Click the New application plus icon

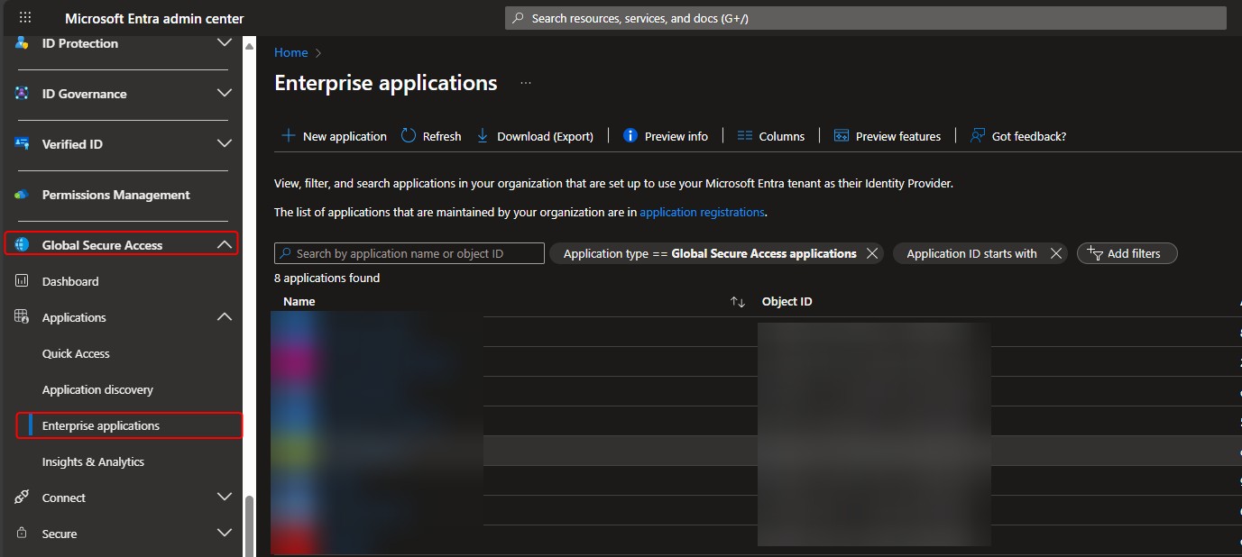click(289, 136)
